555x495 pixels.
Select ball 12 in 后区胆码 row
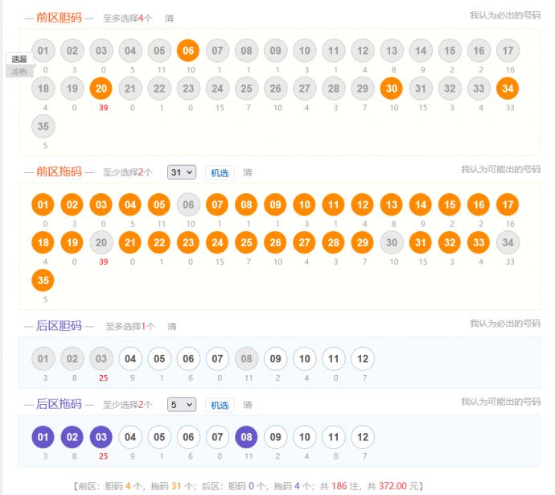[x=363, y=358]
